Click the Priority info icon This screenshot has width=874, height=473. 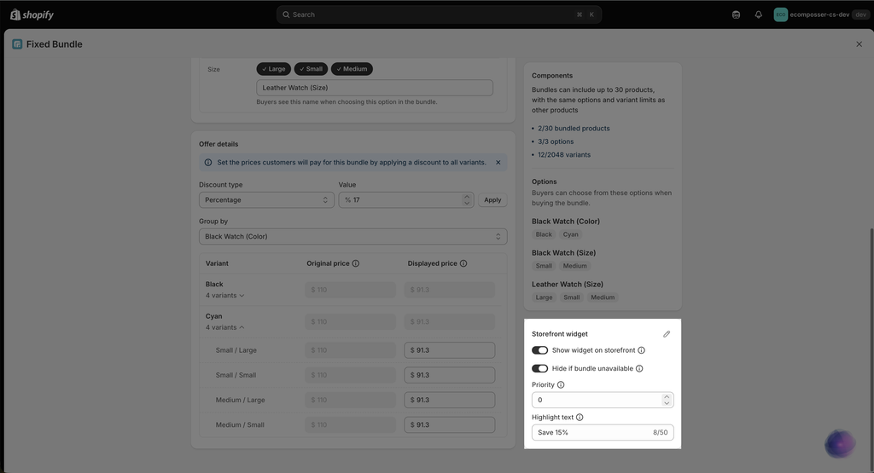tap(561, 384)
